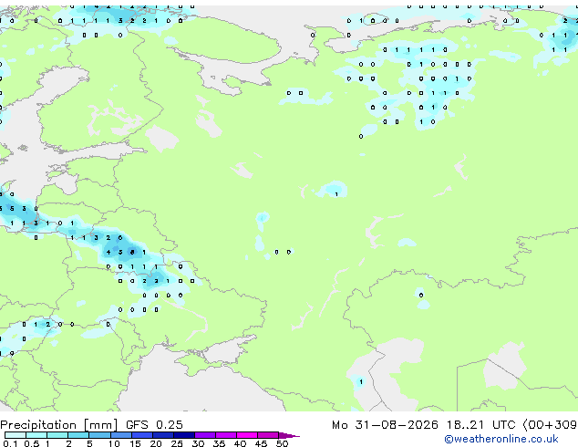Click the '30' legend scale label
The width and height of the screenshot is (578, 447).
click(x=198, y=443)
